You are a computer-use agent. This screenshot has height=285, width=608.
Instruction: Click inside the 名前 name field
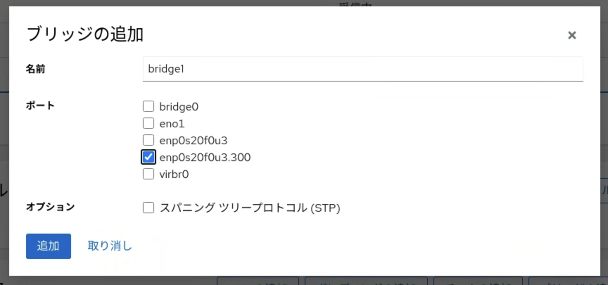point(362,69)
